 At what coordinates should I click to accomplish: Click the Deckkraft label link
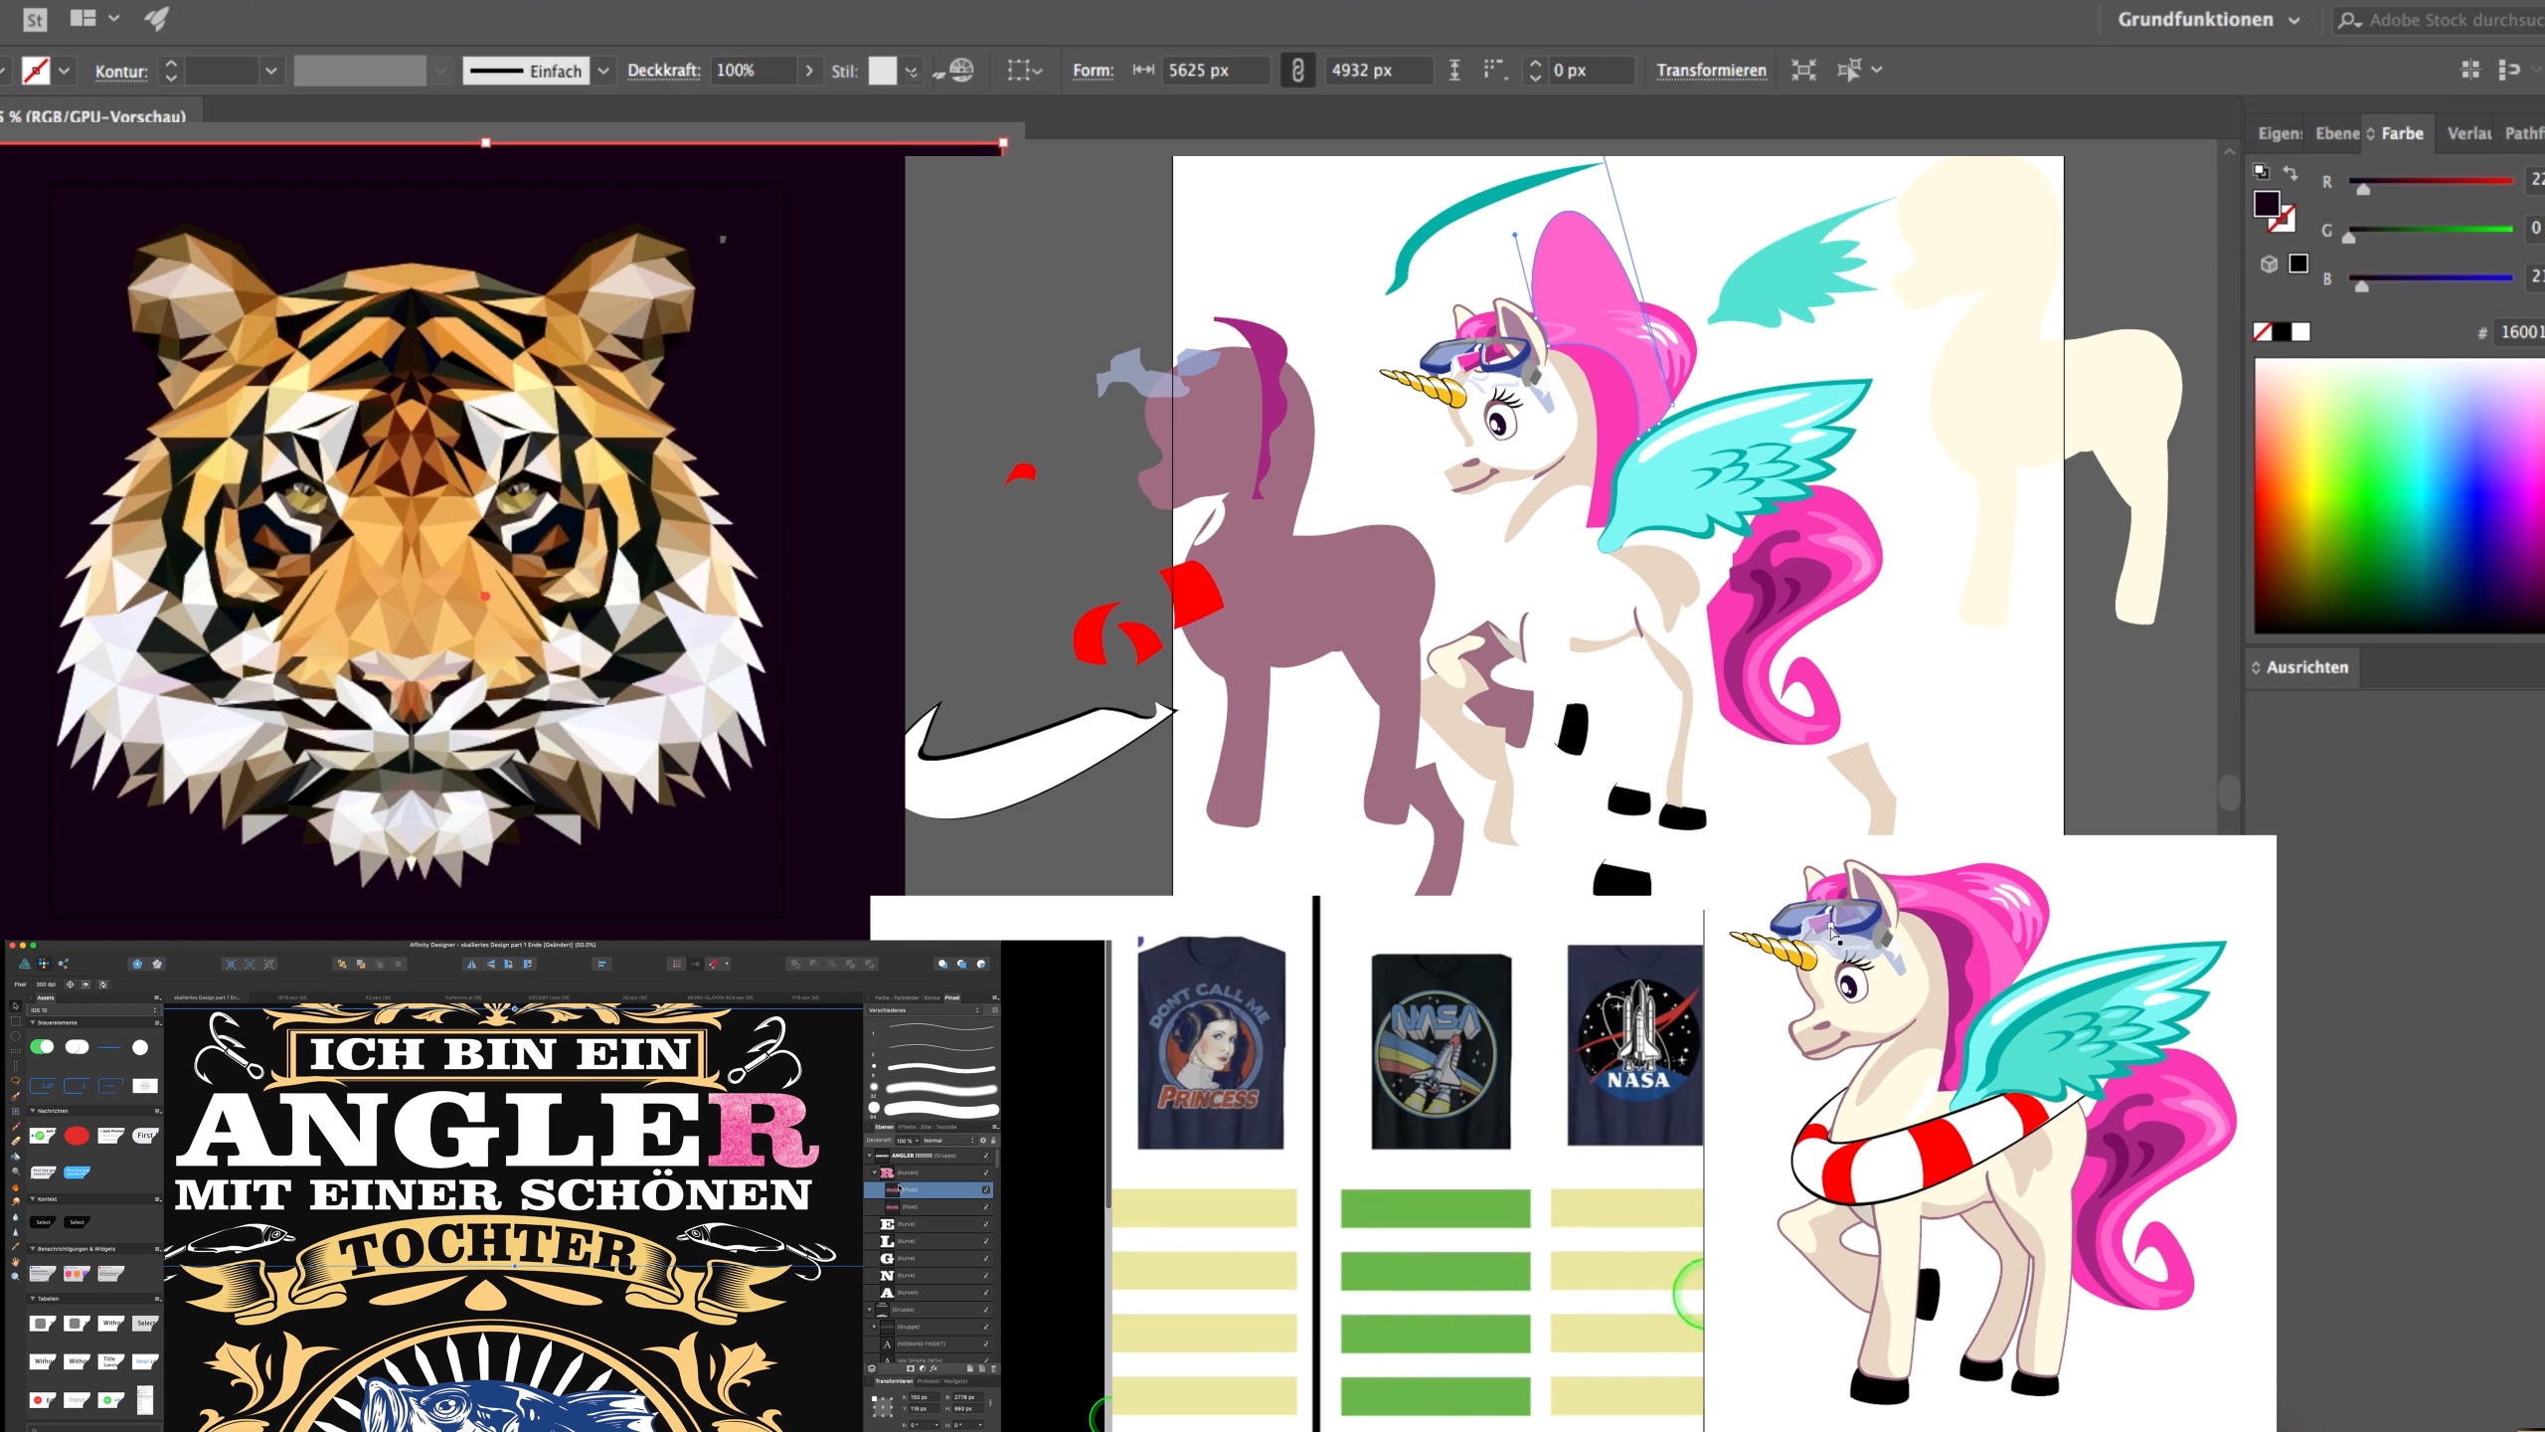click(x=663, y=71)
